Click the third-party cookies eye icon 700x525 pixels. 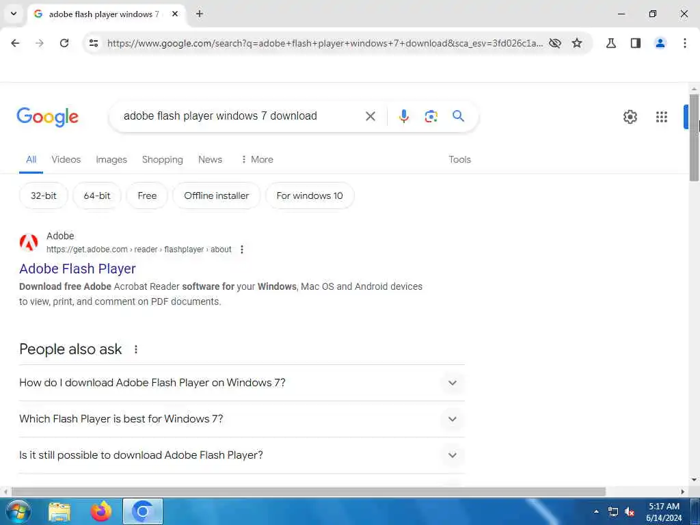[x=555, y=43]
